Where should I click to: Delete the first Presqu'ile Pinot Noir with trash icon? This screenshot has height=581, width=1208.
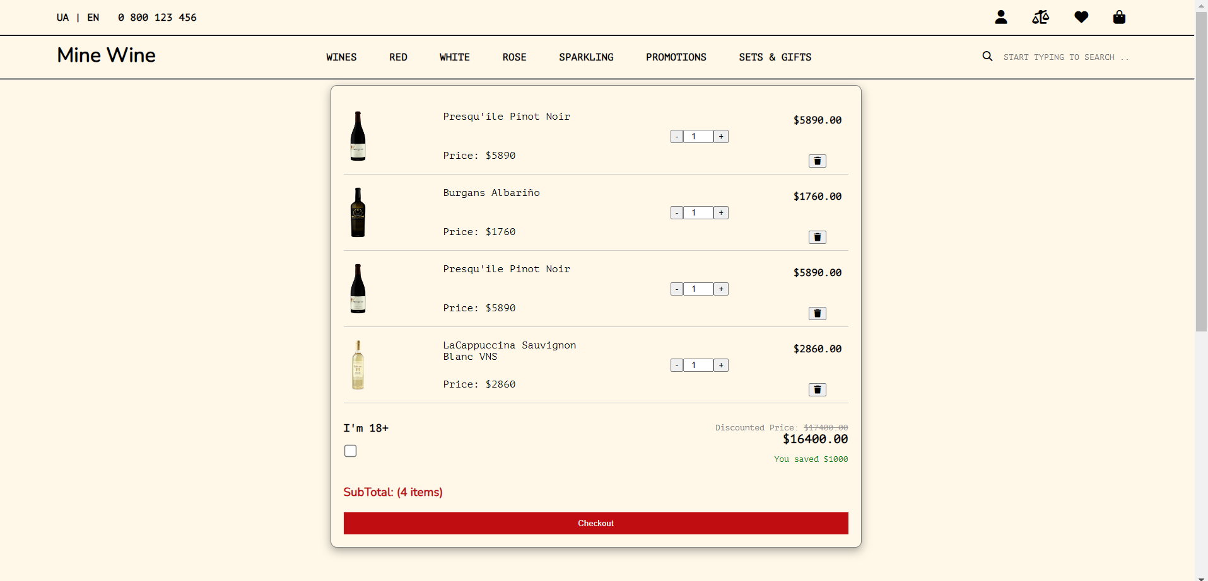[817, 161]
